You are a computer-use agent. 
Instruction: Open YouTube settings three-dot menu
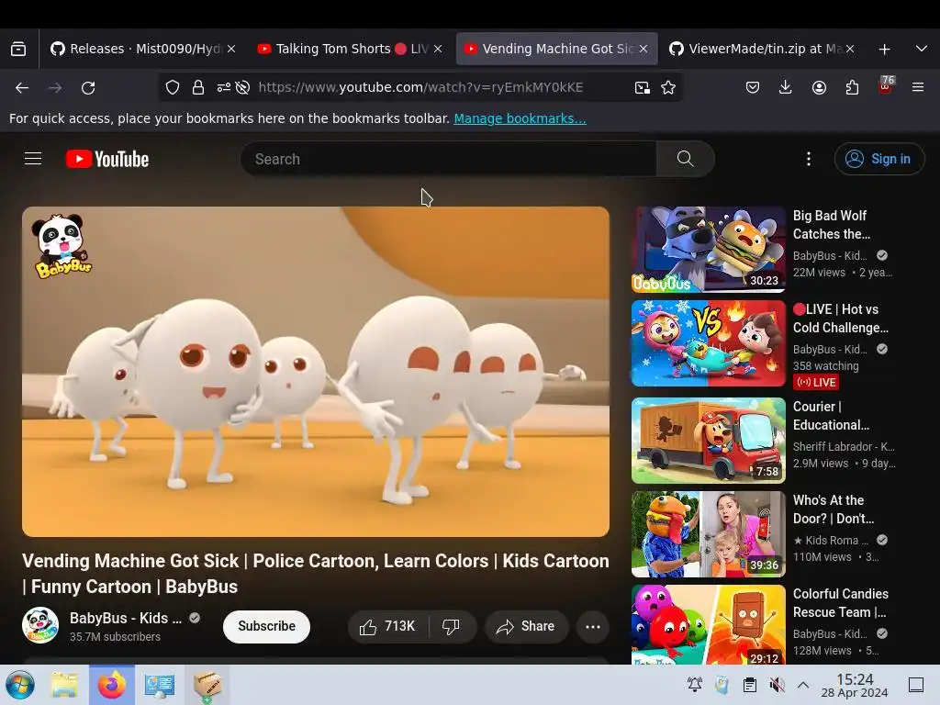(809, 159)
